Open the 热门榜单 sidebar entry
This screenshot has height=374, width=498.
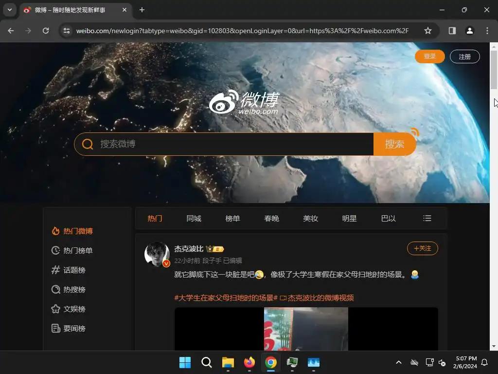tap(72, 251)
